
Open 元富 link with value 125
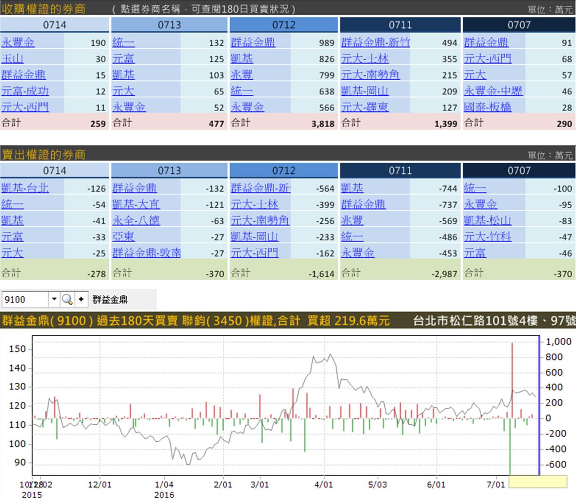tap(123, 59)
